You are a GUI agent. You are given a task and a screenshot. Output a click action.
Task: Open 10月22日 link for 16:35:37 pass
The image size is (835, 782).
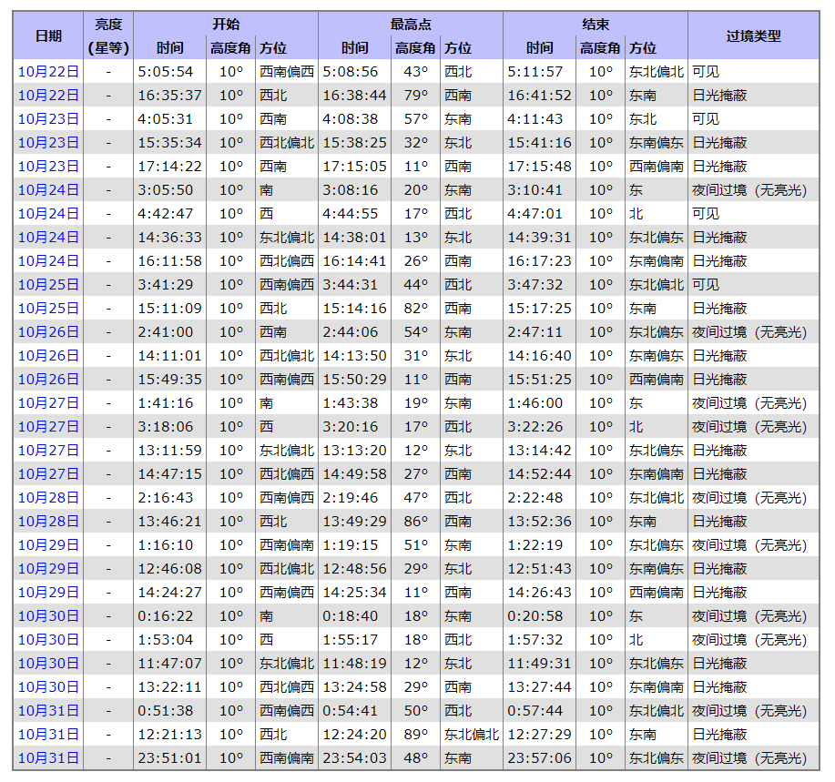48,95
